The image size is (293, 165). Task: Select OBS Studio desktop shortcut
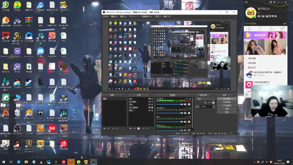point(17,129)
